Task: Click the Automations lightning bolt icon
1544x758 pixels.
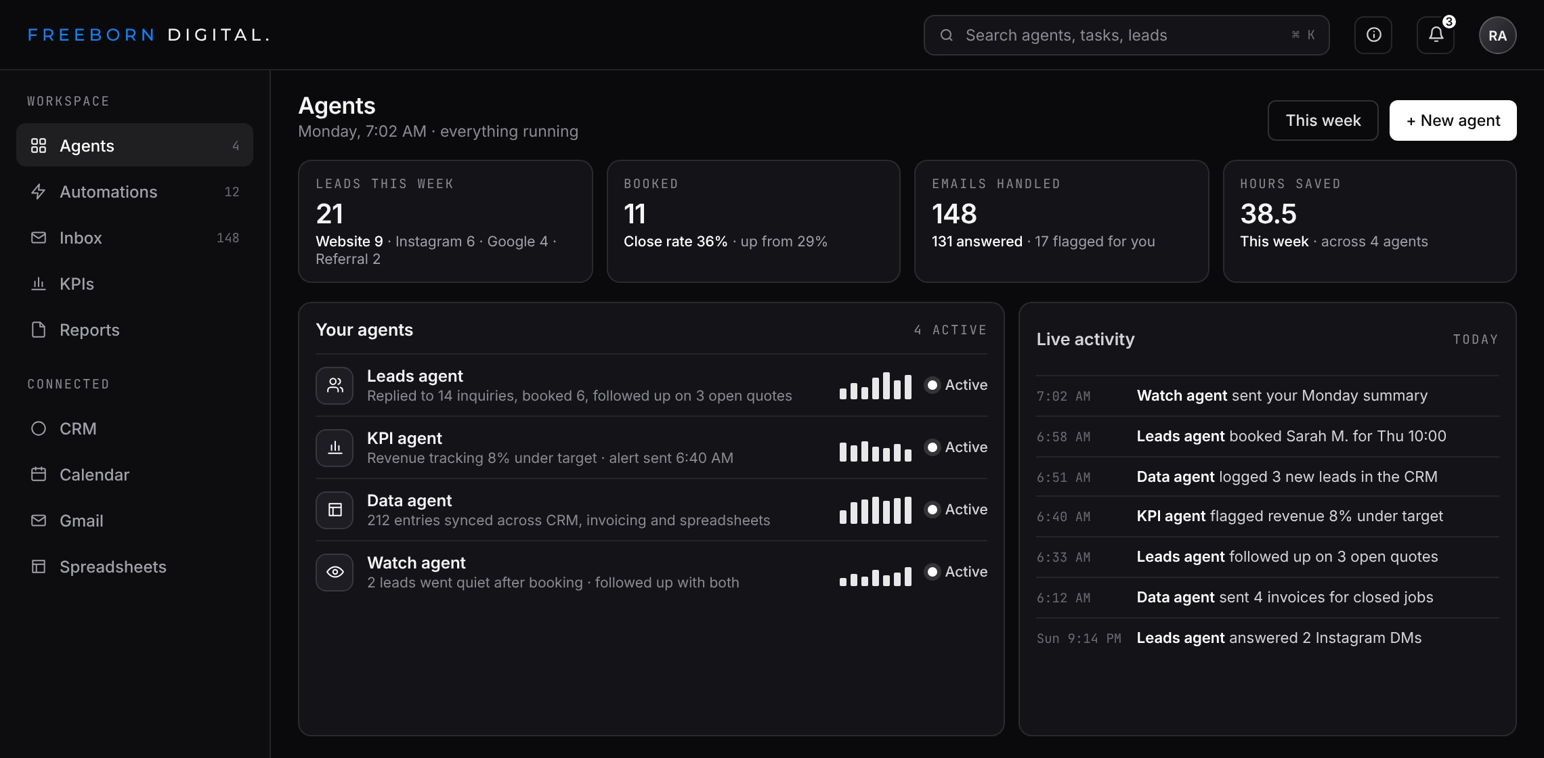Action: point(39,192)
